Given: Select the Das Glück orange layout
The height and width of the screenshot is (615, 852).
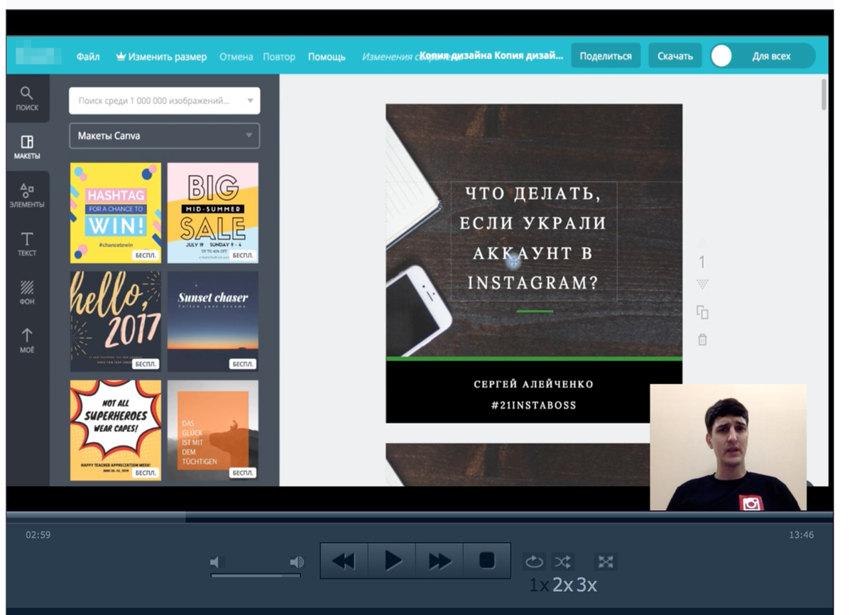Looking at the screenshot, I should pyautogui.click(x=213, y=430).
